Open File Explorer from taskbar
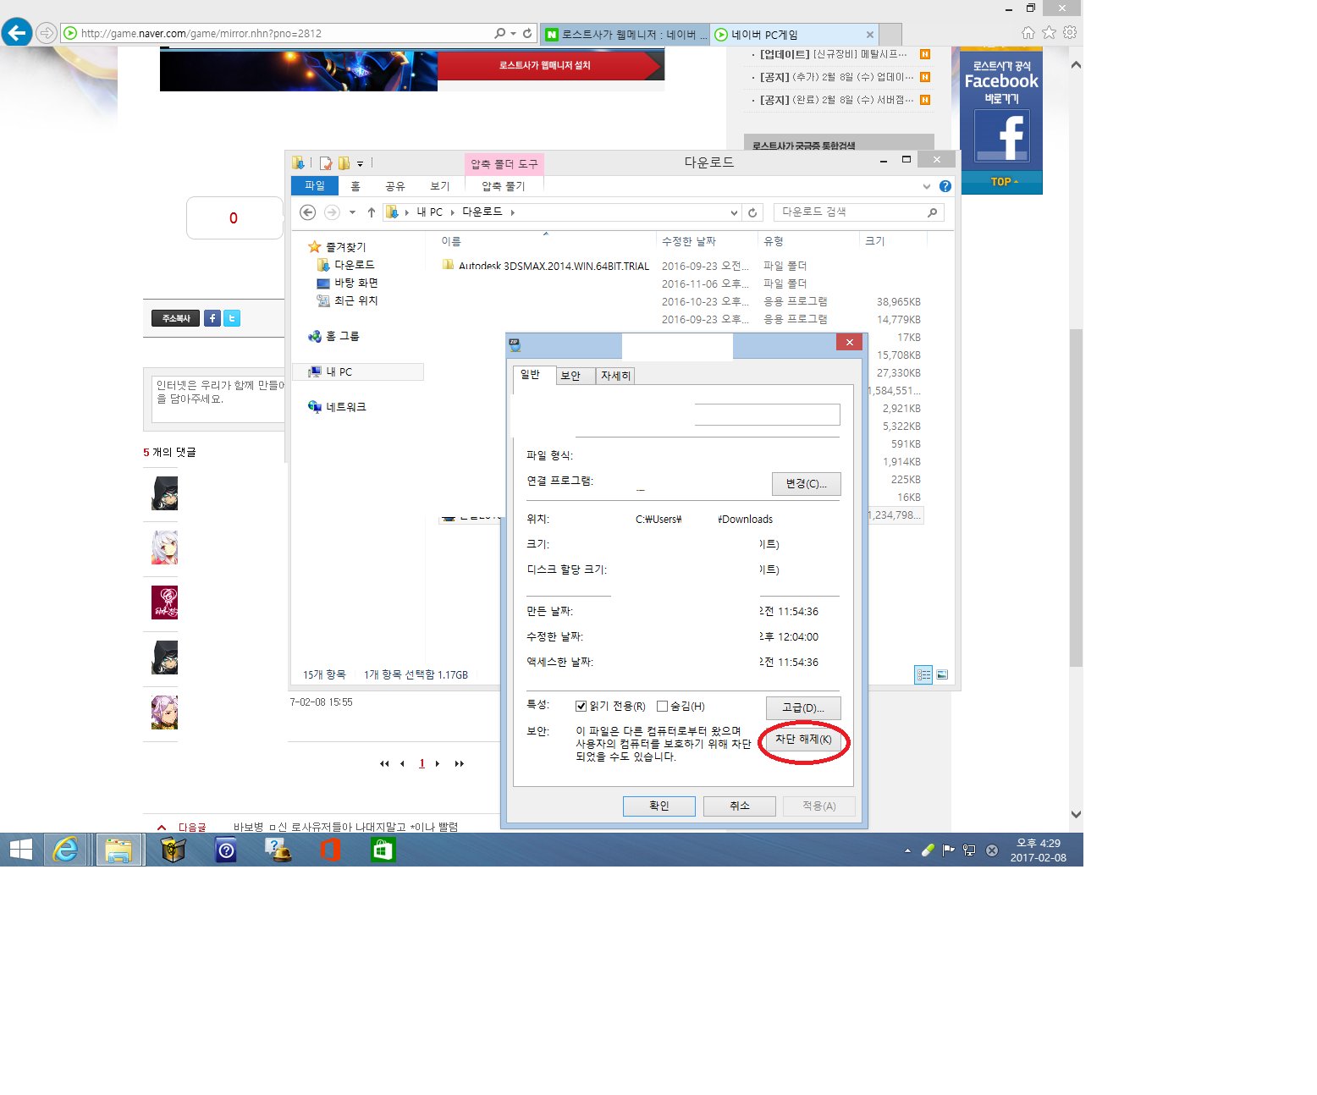This screenshot has height=1095, width=1317. click(x=118, y=850)
